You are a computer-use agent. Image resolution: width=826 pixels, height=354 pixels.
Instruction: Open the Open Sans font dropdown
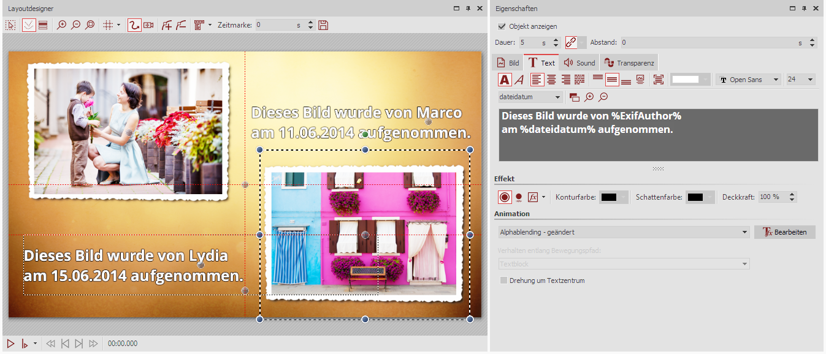click(x=748, y=79)
